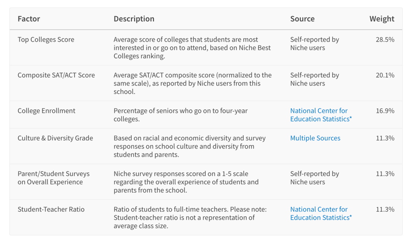Select the Top Colleges Score factor
The image size is (410, 239).
[x=46, y=39]
